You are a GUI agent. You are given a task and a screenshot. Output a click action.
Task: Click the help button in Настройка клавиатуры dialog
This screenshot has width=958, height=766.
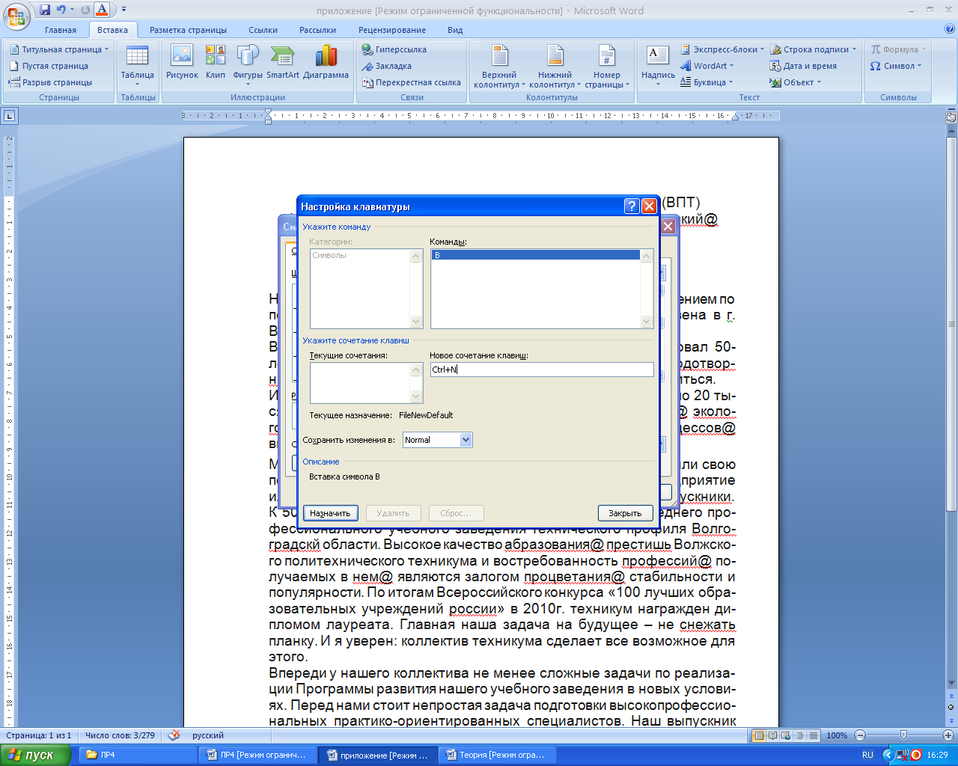tap(632, 206)
